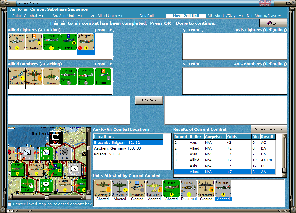Click the Arr. Axis Units subphase step
This screenshot has height=213, width=296.
click(67, 16)
